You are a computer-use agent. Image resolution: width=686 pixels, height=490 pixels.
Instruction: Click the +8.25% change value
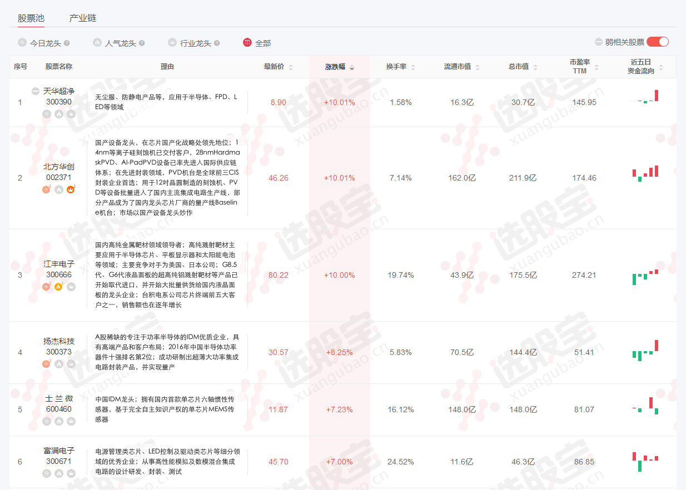click(x=339, y=352)
